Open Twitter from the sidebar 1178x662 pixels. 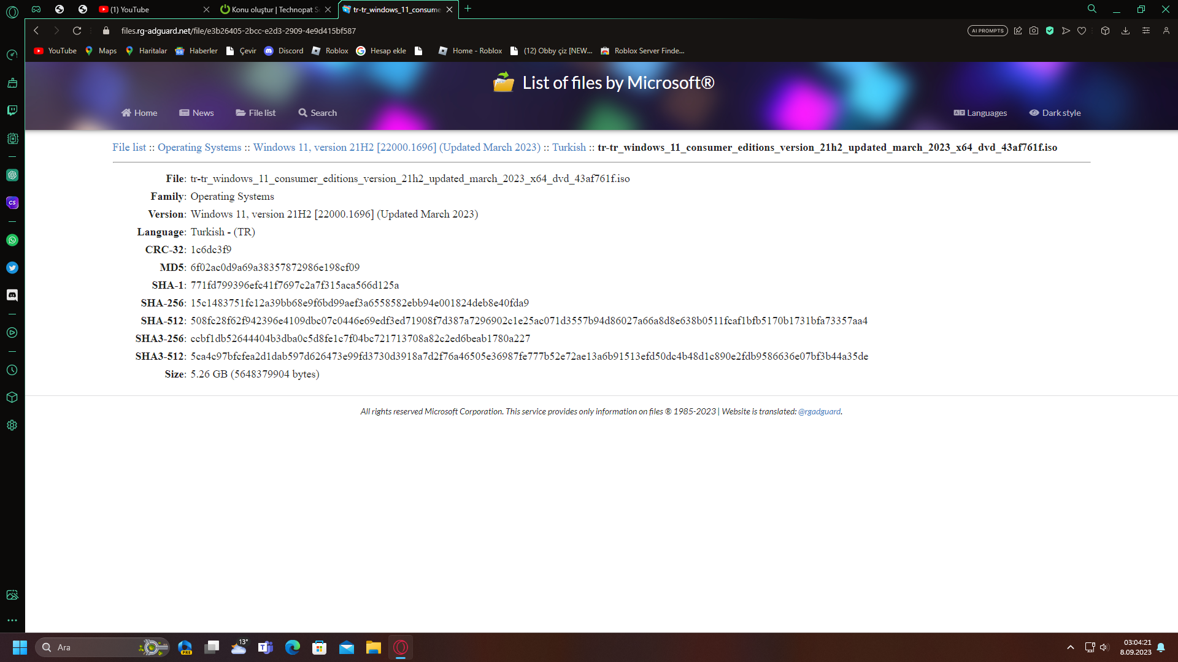point(12,268)
